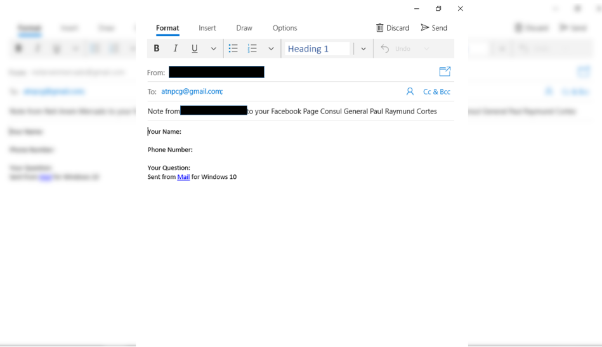Toggle Bold formatting
The width and height of the screenshot is (602, 347).
[157, 48]
